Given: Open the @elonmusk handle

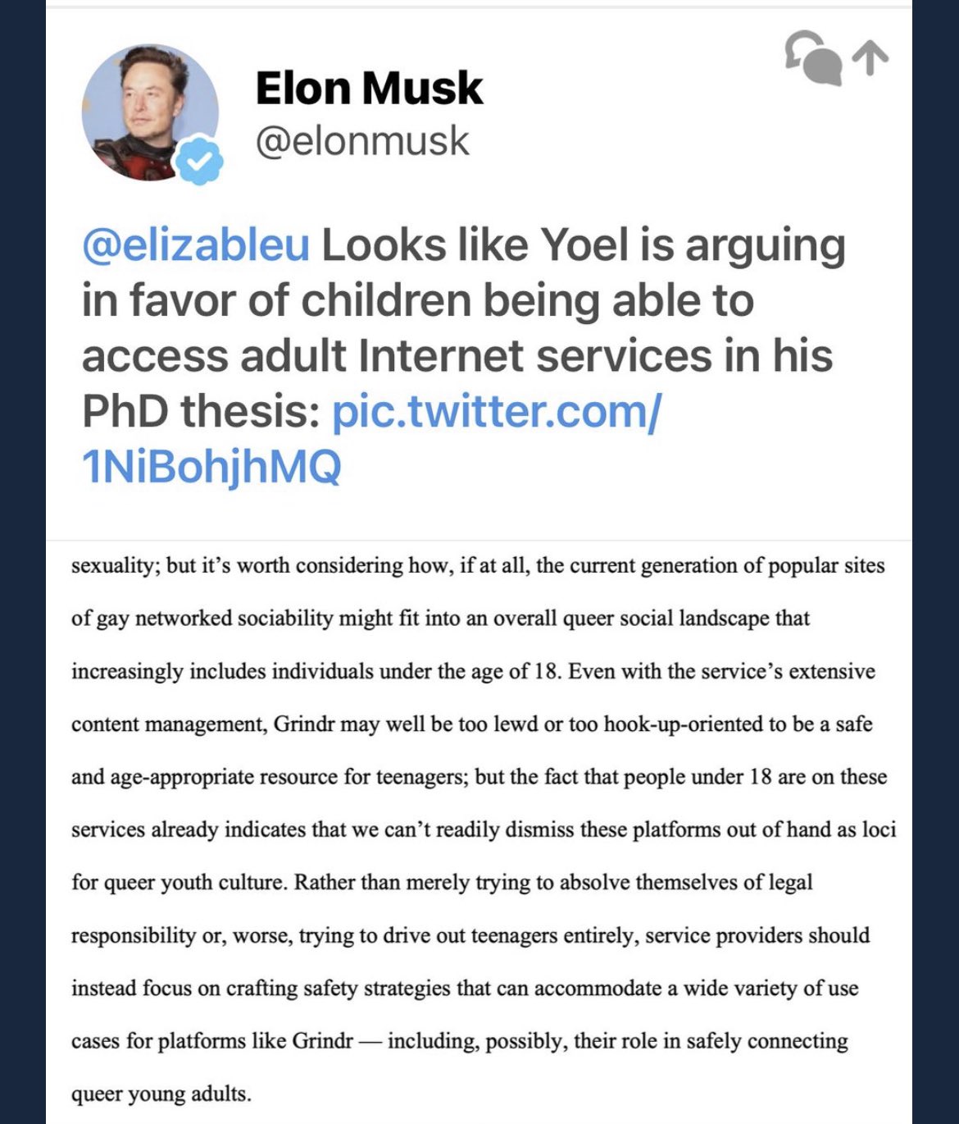Looking at the screenshot, I should (362, 141).
